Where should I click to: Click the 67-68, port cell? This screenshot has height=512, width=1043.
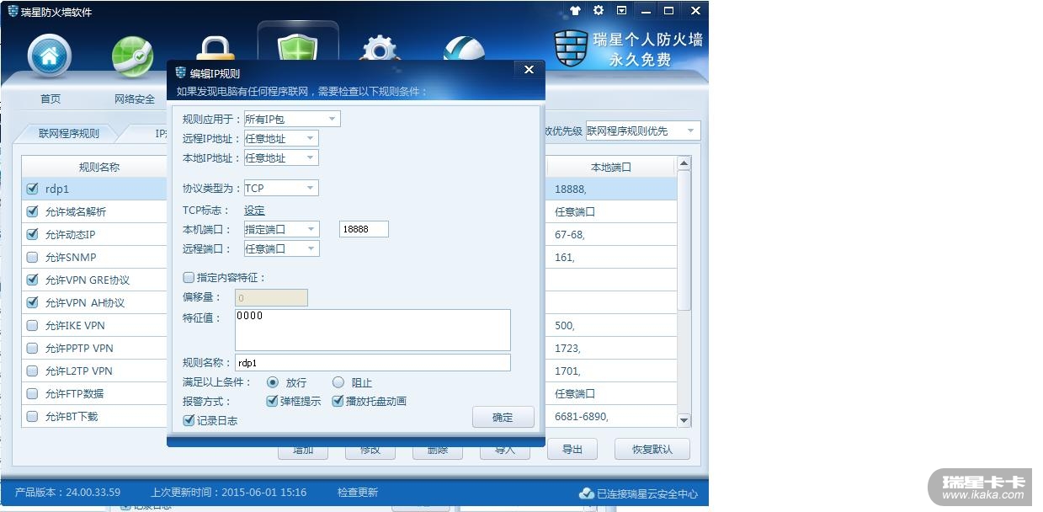click(x=570, y=235)
